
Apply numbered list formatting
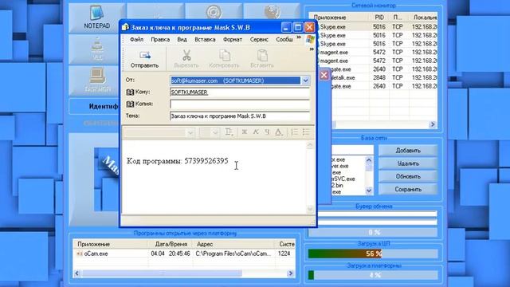point(294,132)
